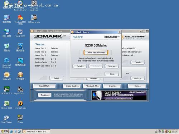
Task: Launch the Excel 2003 desktop shortcut
Action: tap(7, 105)
